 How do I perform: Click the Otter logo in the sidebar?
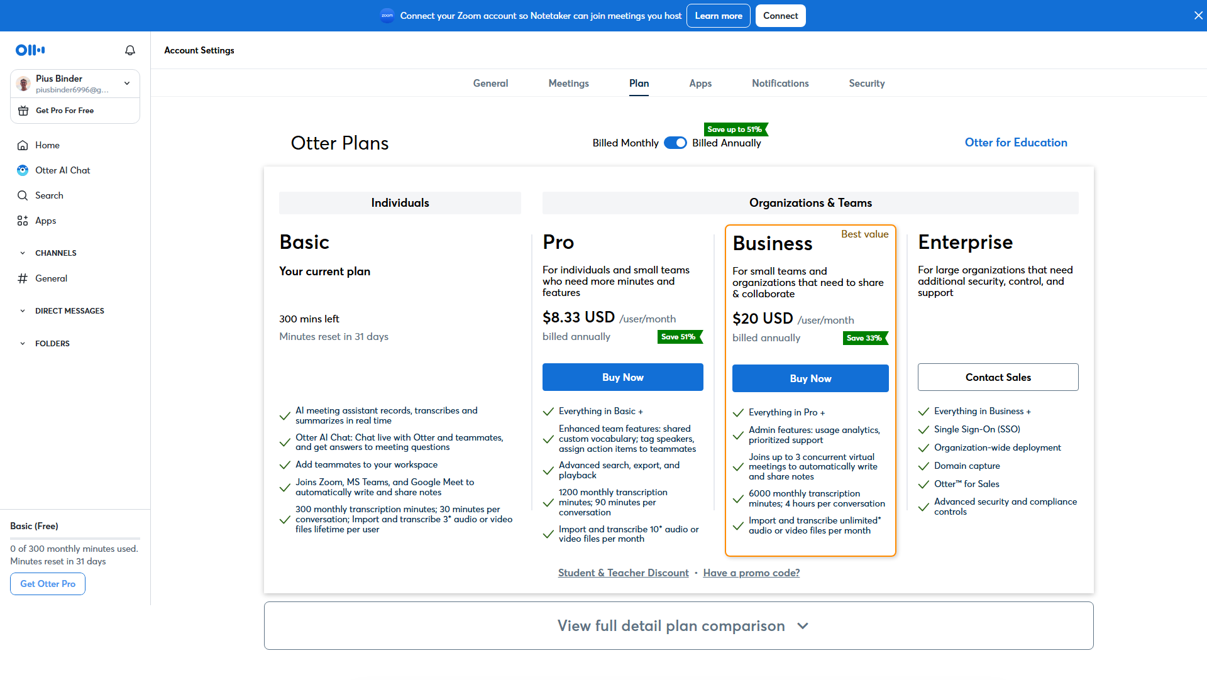pos(30,50)
